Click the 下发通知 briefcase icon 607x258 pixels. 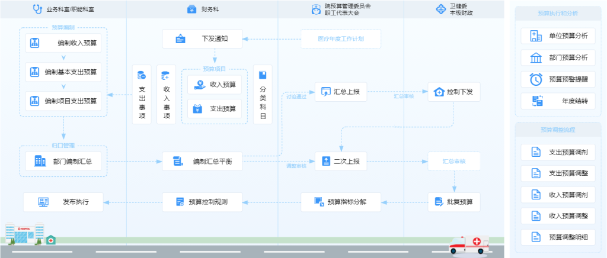[x=180, y=40]
